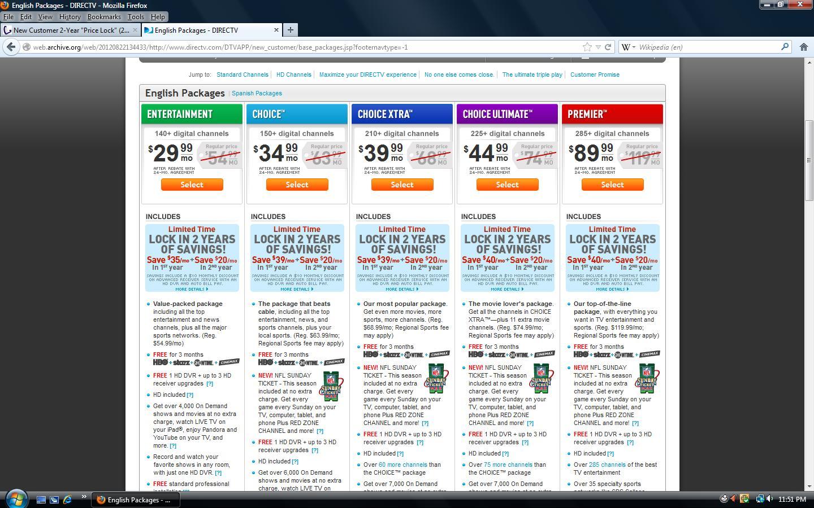814x508 pixels.
Task: Close the New Customer Price Lock tab
Action: (x=135, y=30)
